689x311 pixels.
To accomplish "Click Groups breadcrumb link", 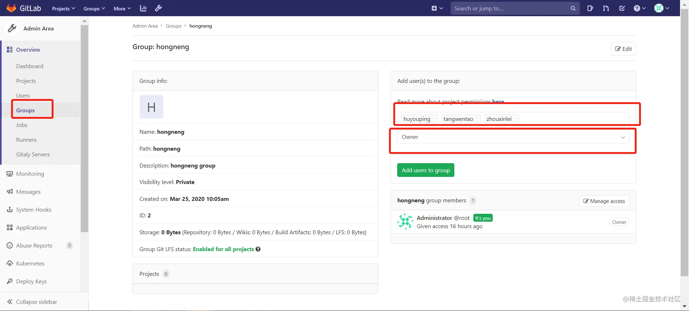I will click(x=173, y=26).
